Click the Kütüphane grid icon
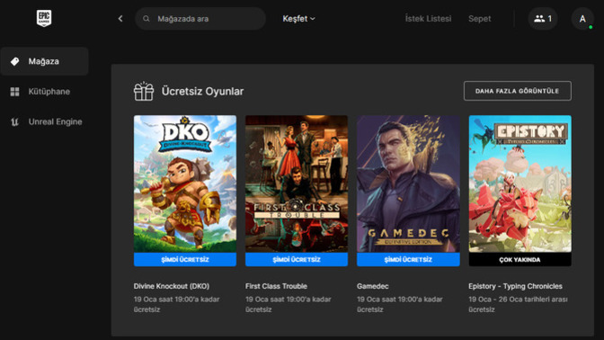Screen dimensions: 604x340 click(14, 92)
